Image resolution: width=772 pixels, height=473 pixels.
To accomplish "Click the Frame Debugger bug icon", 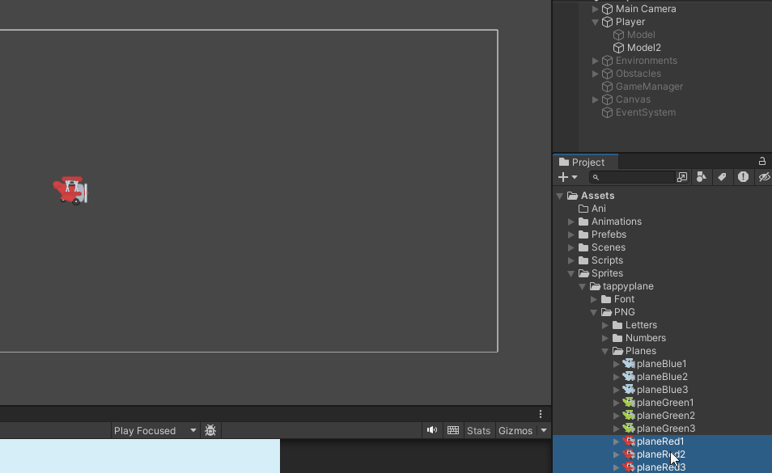I will pos(210,431).
